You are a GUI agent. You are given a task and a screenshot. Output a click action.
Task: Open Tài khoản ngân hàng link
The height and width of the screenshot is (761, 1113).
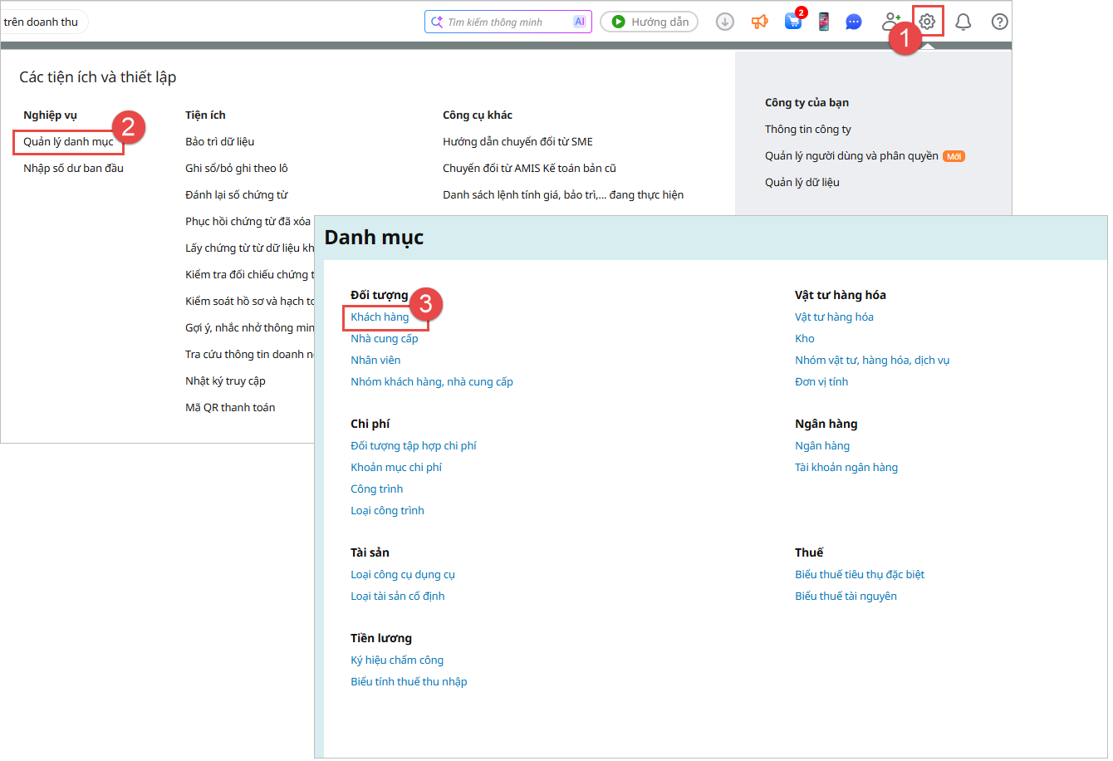click(x=846, y=468)
